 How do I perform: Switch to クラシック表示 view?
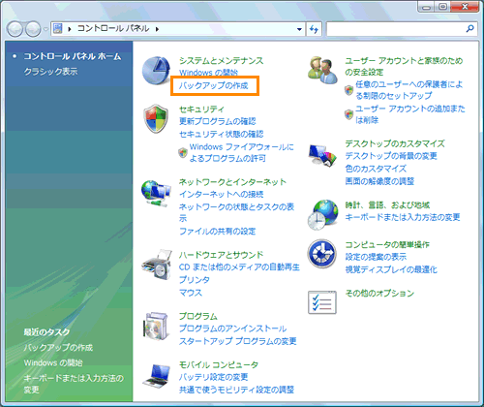point(50,72)
